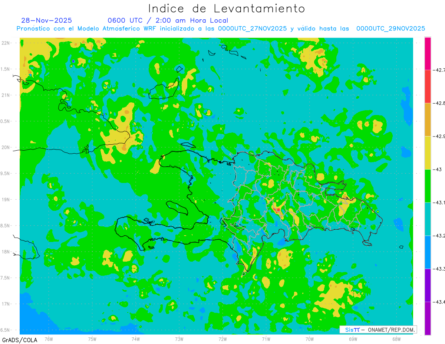The width and height of the screenshot is (445, 344).
Task: Click the '75W' longitude label
Action: (92, 338)
